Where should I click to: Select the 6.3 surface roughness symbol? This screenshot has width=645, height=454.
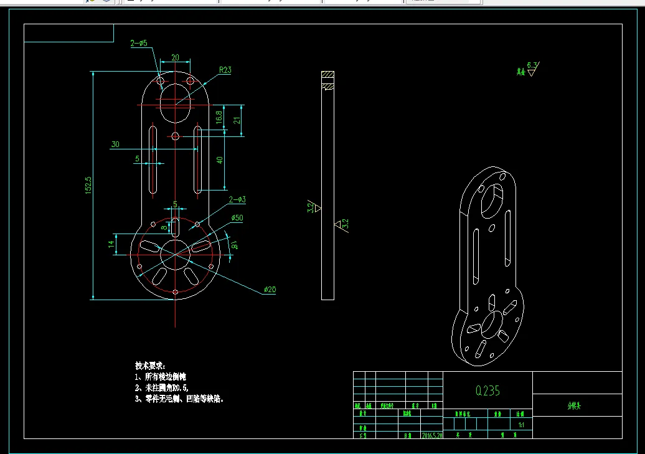pyautogui.click(x=533, y=69)
